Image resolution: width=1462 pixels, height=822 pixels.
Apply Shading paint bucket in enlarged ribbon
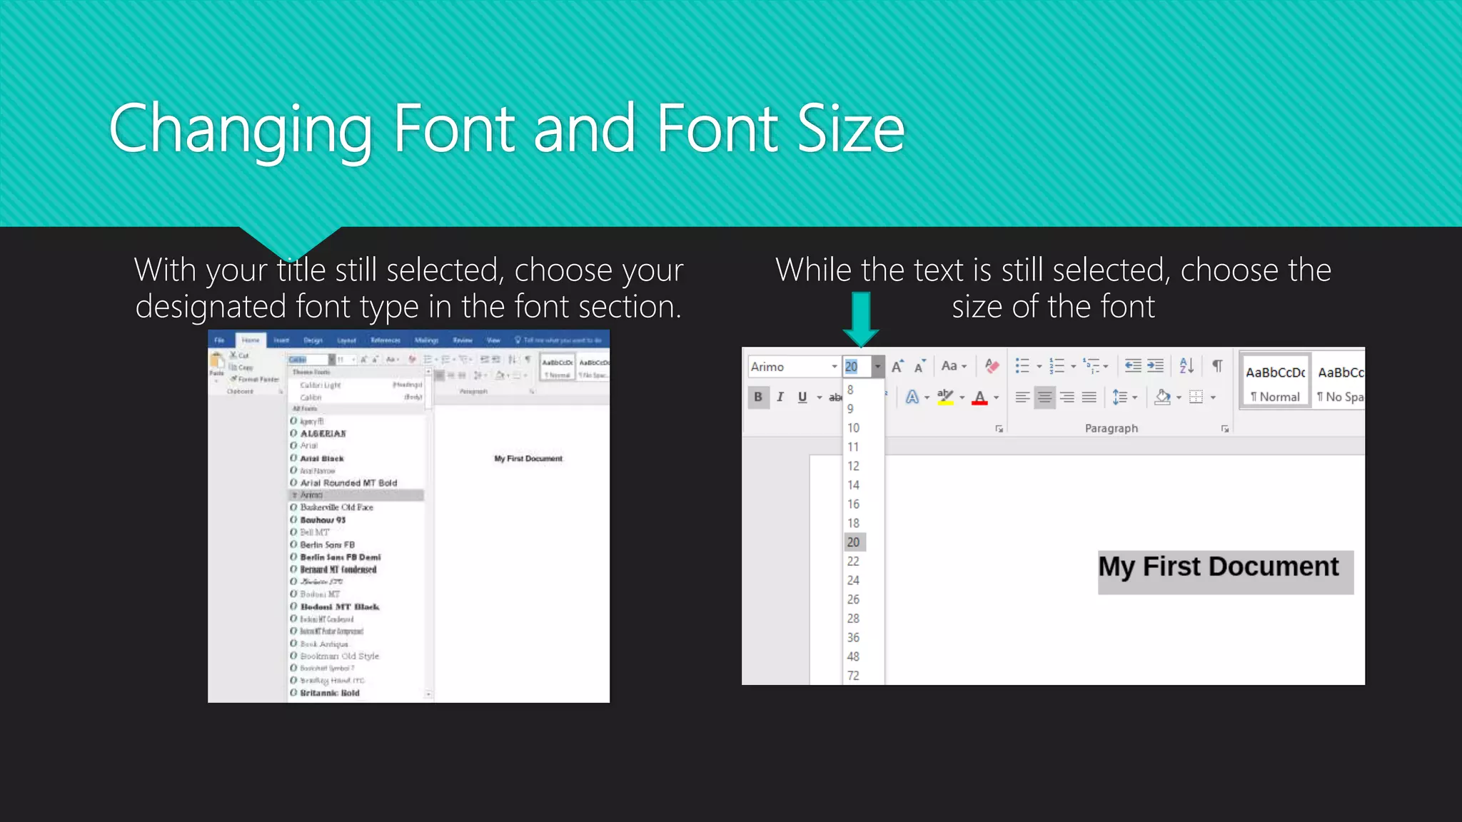click(1162, 397)
